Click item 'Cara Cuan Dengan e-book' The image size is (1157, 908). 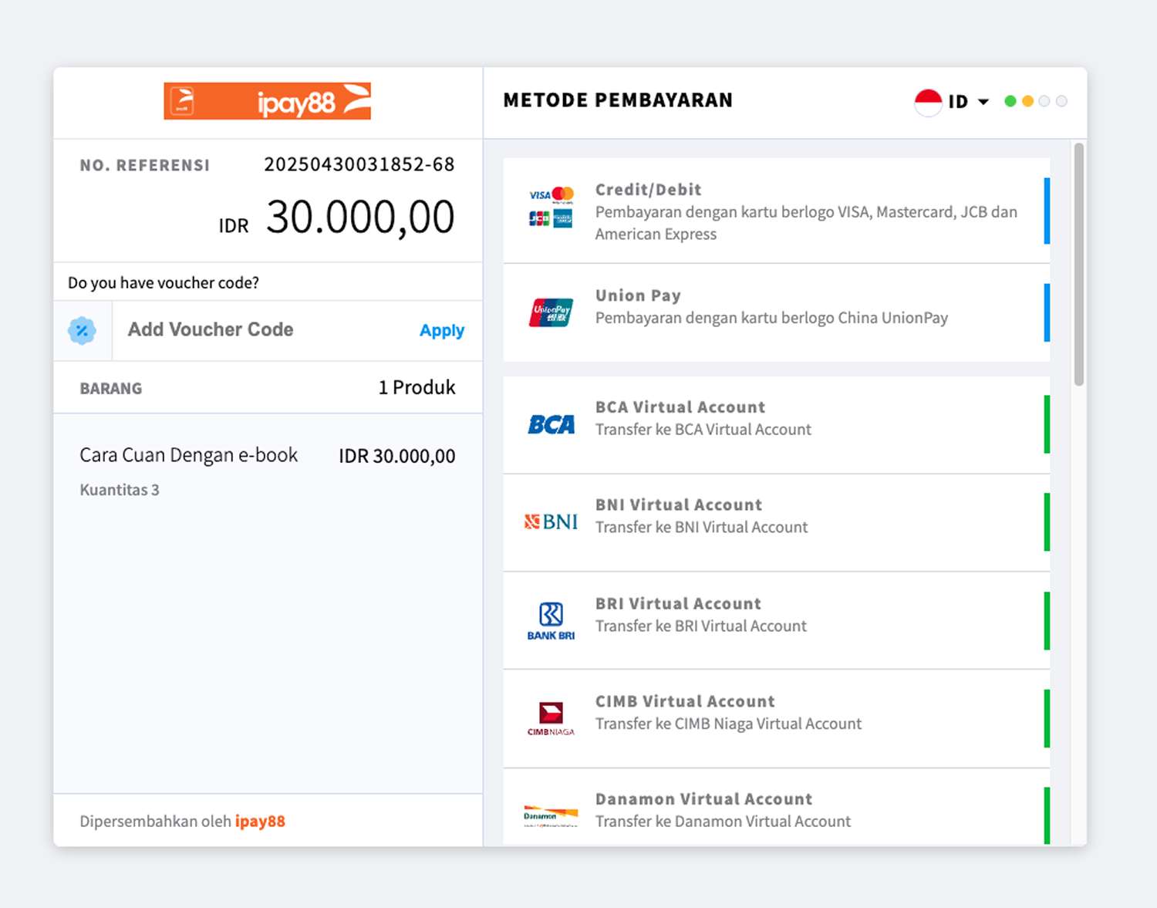click(x=189, y=455)
